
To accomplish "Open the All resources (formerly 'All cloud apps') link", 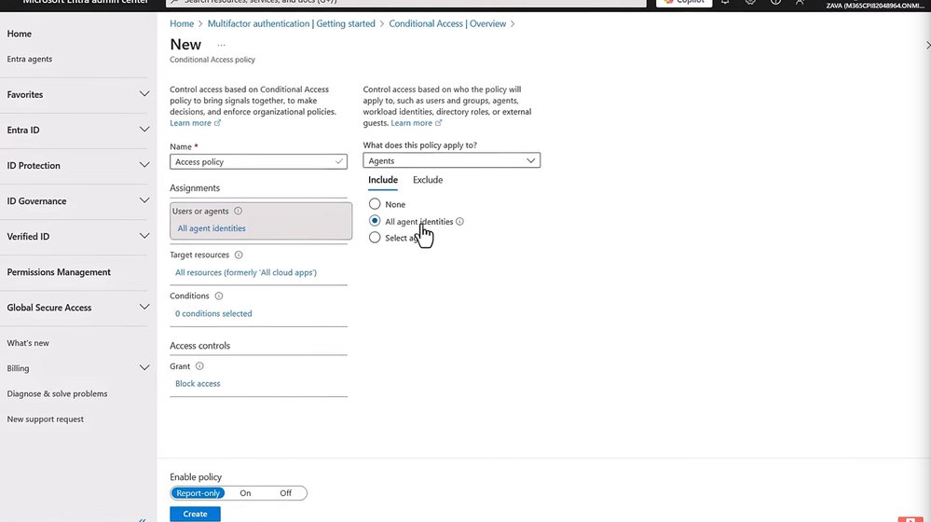I will (246, 272).
